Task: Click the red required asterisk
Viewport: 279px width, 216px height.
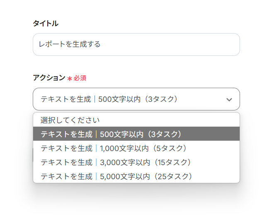Action: coord(69,78)
